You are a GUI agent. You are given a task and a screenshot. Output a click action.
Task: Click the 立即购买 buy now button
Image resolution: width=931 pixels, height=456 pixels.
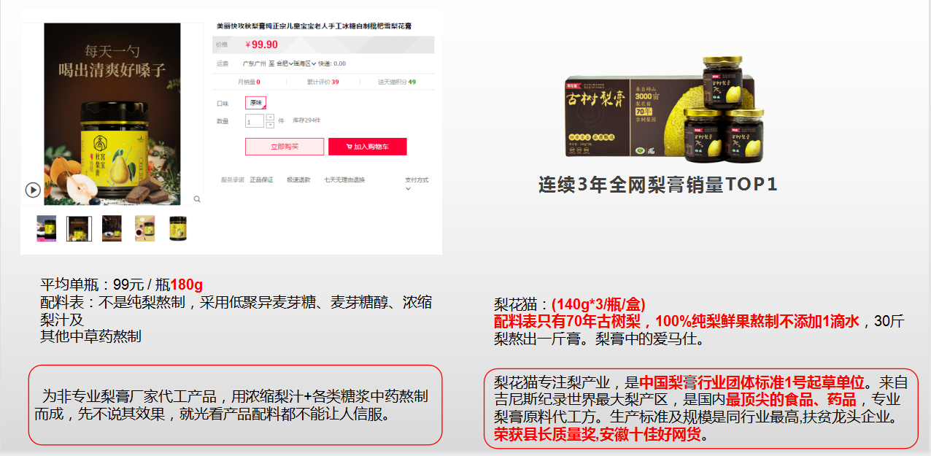(285, 147)
